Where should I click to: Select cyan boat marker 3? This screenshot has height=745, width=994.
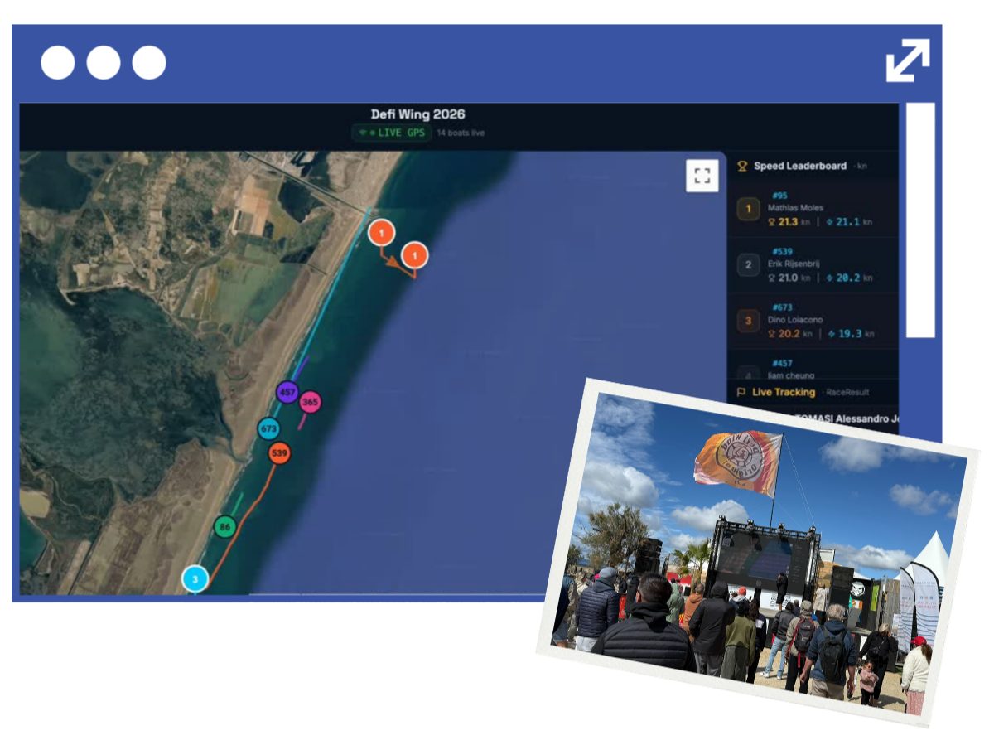(x=195, y=578)
